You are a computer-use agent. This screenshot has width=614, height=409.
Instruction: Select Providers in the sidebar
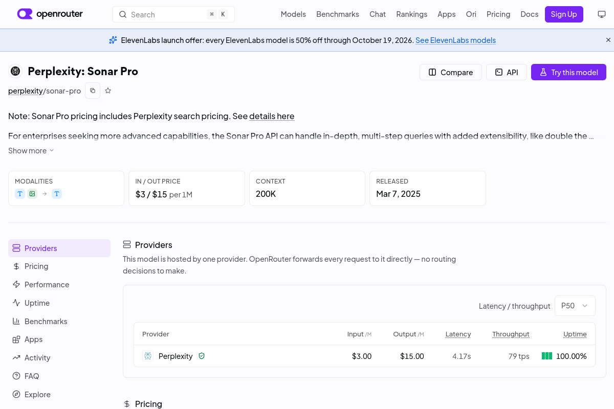tap(59, 248)
